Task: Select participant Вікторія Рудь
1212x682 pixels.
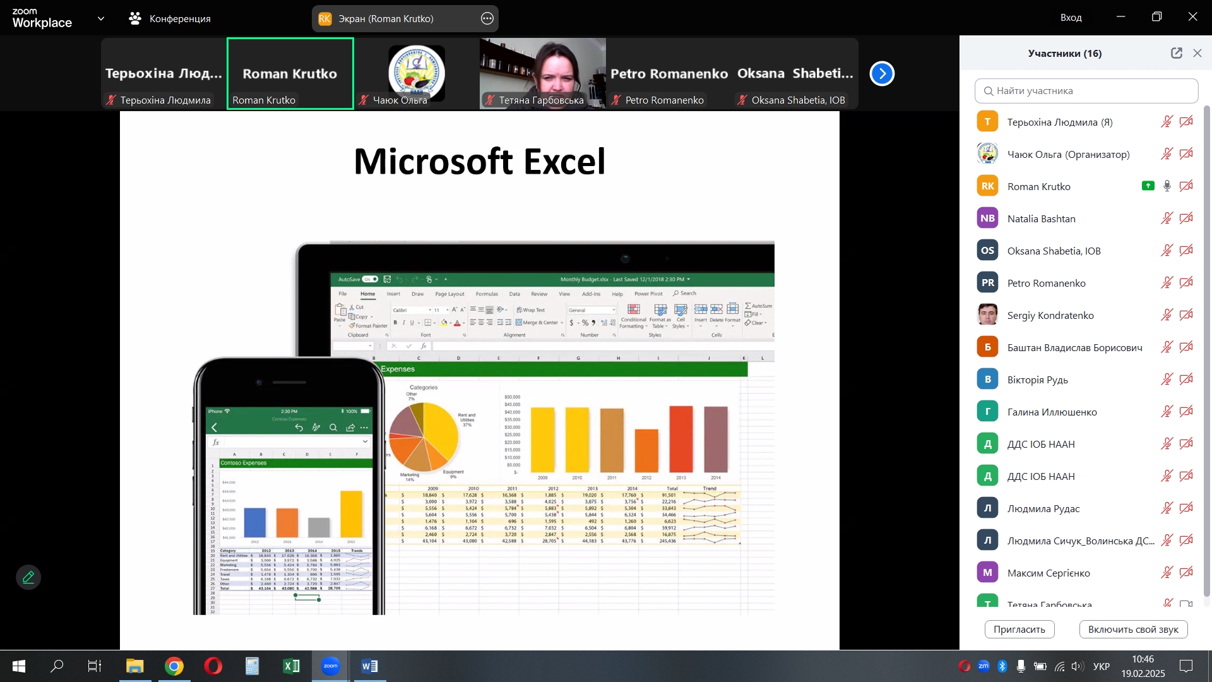Action: [x=1086, y=380]
